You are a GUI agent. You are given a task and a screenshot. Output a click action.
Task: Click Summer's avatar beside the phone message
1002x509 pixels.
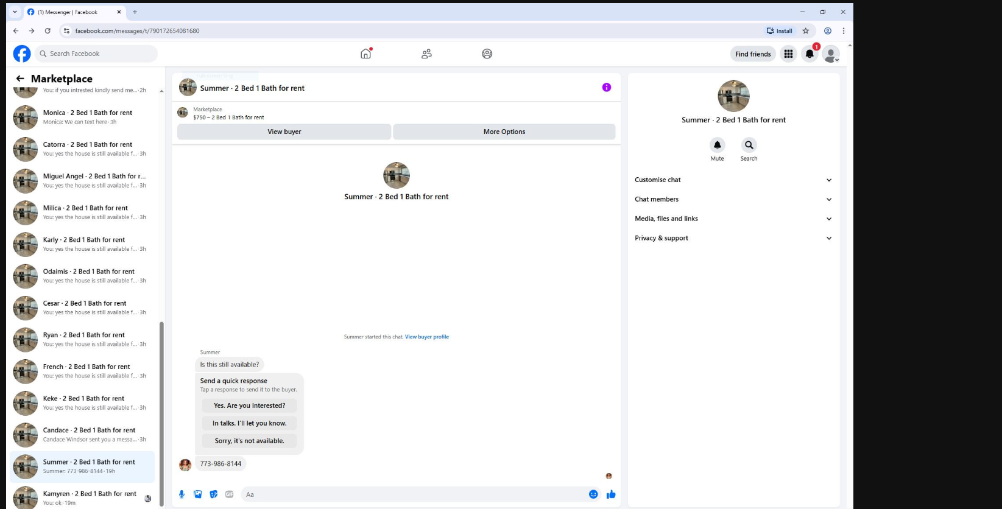185,465
